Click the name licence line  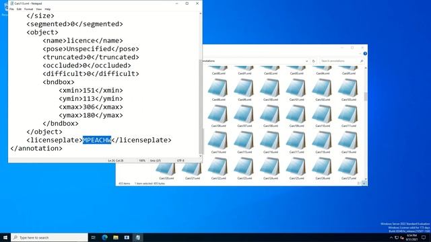click(x=83, y=40)
